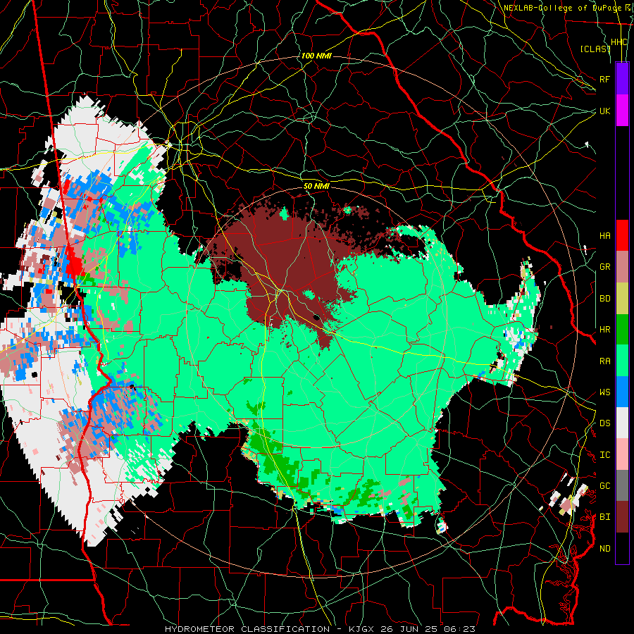Screen dimensions: 634x634
Task: Click the large brown biological echo area
Action: (x=283, y=259)
